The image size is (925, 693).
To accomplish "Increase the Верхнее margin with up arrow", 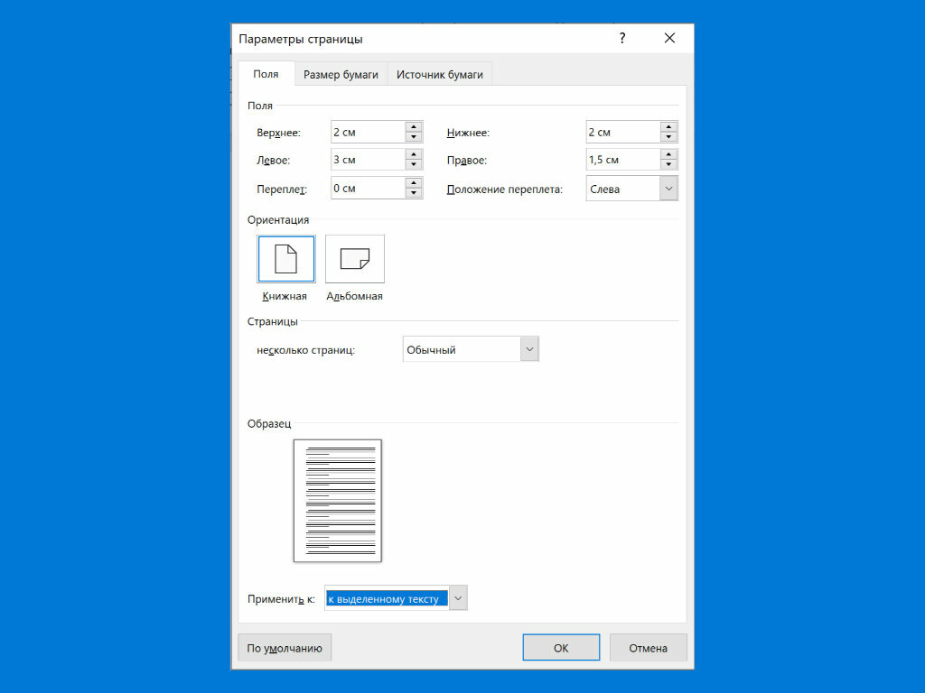I will tap(414, 126).
